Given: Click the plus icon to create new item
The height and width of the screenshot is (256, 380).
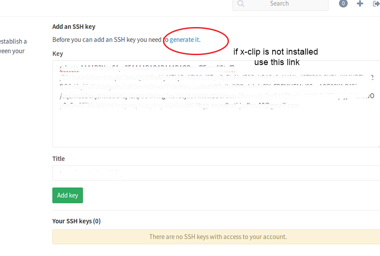Looking at the screenshot, I should (x=360, y=3).
